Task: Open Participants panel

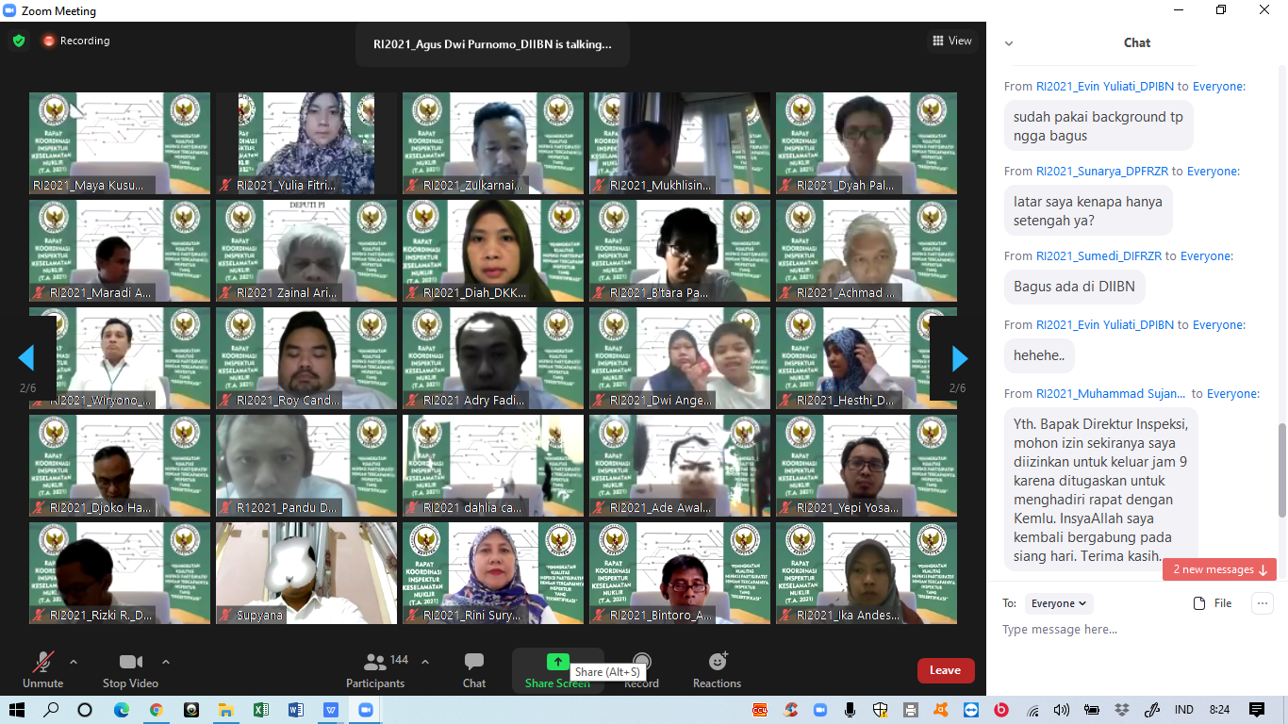Action: (x=375, y=669)
